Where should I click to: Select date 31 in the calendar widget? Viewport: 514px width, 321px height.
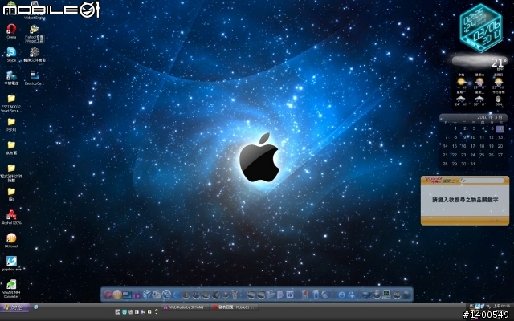click(473, 164)
